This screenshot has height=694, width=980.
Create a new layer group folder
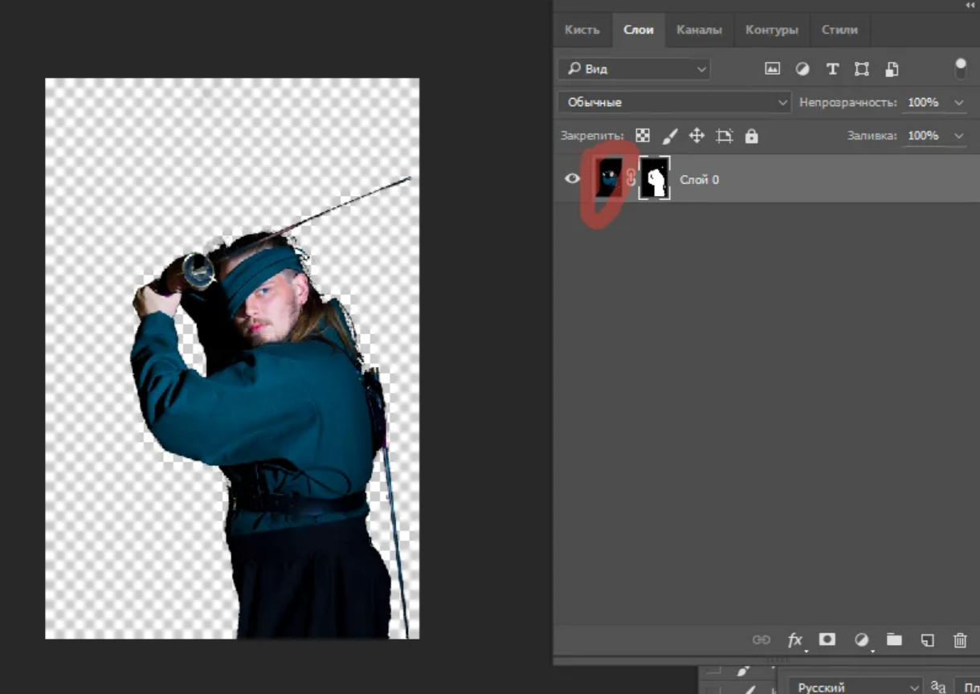click(x=894, y=639)
